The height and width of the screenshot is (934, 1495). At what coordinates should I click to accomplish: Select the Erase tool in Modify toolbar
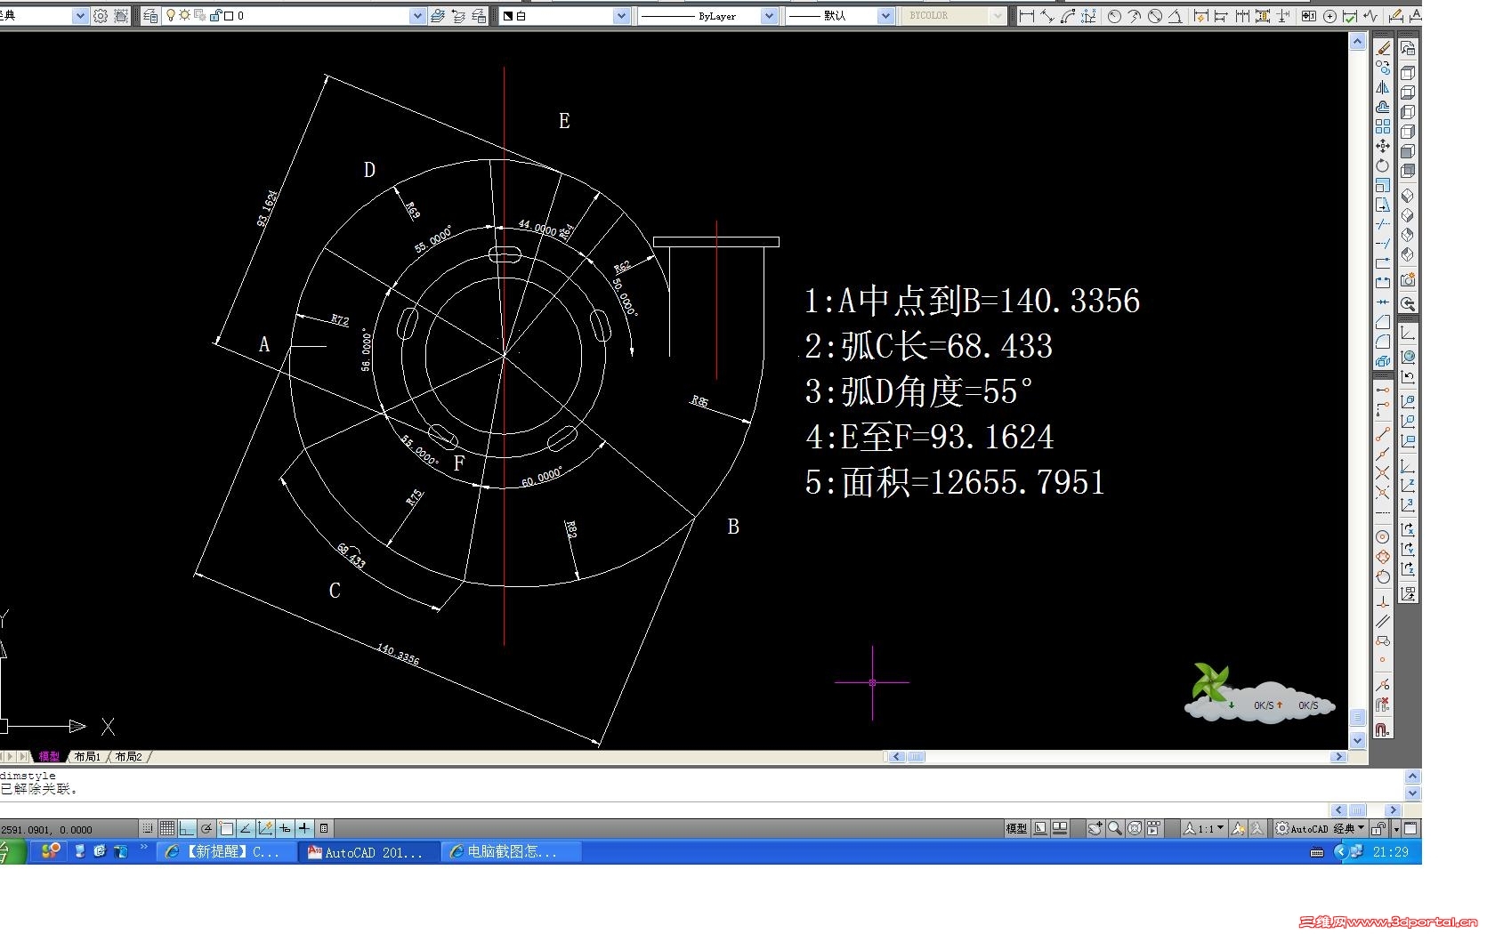click(x=1382, y=47)
